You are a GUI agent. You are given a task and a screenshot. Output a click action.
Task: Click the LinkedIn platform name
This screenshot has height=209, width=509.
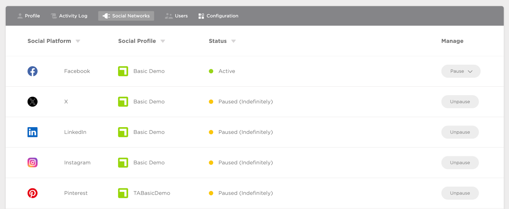click(75, 132)
